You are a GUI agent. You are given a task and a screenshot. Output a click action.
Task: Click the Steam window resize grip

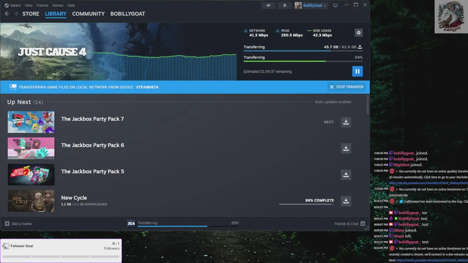point(367,228)
